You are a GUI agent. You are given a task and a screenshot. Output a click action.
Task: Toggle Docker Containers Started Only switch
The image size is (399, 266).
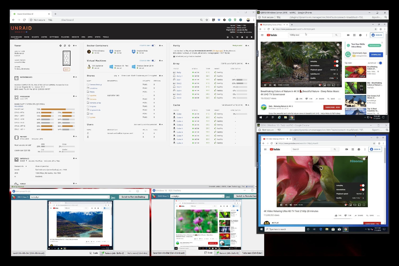(x=153, y=46)
